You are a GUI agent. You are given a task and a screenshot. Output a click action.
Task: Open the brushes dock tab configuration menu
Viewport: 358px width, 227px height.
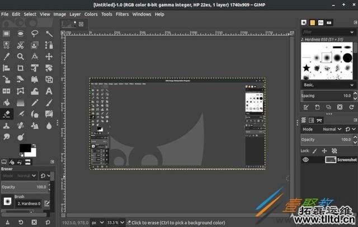tap(356, 22)
